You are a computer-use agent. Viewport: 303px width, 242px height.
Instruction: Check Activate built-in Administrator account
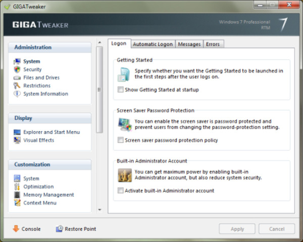coord(120,191)
